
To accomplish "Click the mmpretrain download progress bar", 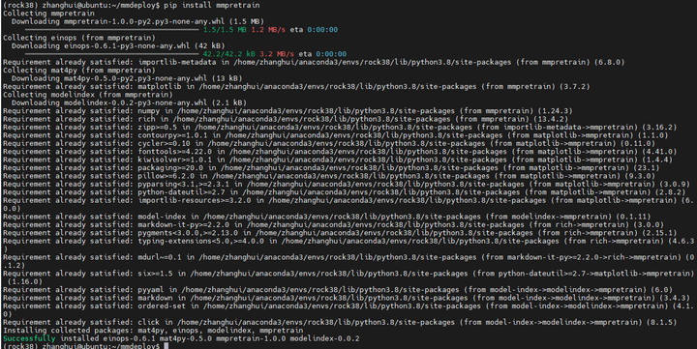I will pos(112,30).
